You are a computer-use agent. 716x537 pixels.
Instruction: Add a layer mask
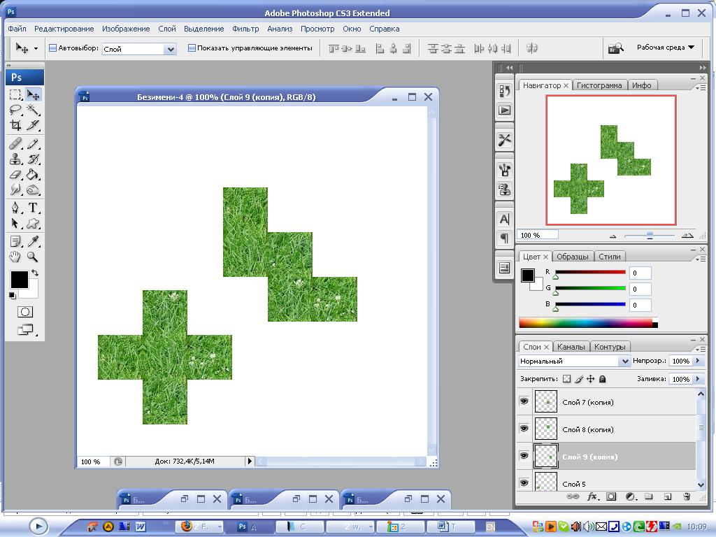[611, 496]
